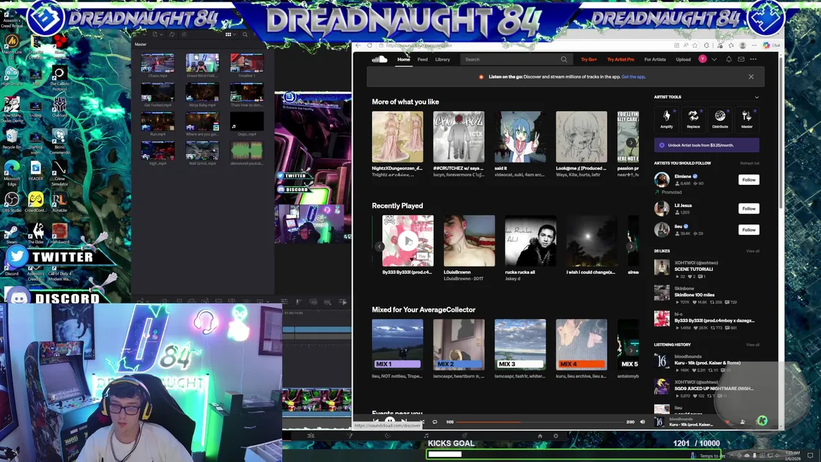
Task: Select the Master artist tool
Action: (x=747, y=119)
